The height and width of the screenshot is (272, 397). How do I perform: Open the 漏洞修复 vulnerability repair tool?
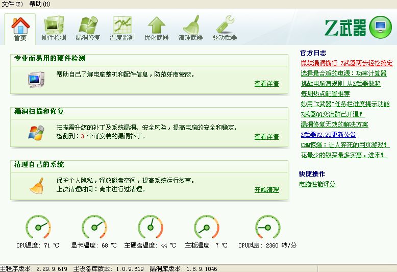click(x=88, y=29)
